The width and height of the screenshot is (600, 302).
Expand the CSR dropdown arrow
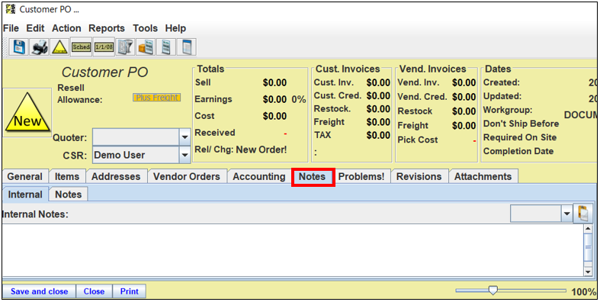click(184, 155)
